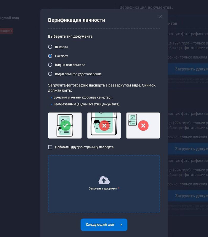Click the Загрузить документ label in the dropzone
The height and width of the screenshot is (237, 208).
pos(103,188)
